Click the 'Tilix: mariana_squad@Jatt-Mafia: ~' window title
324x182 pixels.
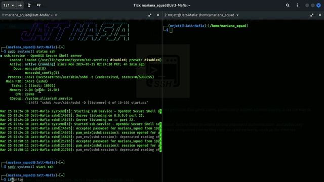pos(162,6)
